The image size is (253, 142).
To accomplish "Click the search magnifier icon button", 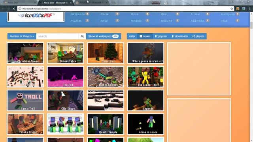I will pos(82,36).
